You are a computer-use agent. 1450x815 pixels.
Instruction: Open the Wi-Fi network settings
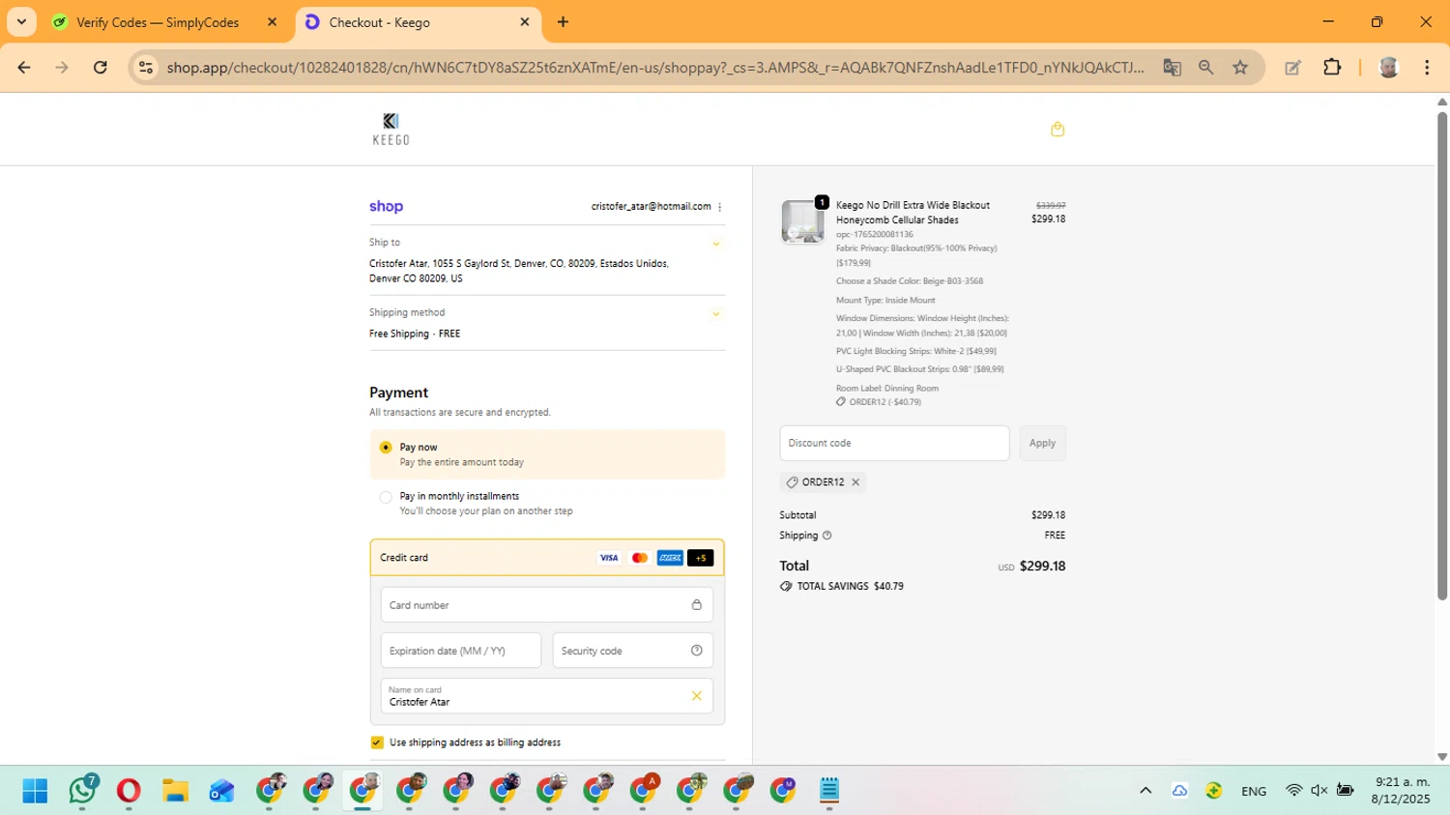click(1293, 791)
